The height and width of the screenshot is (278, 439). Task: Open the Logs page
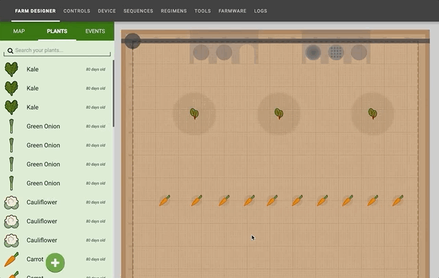pos(260,11)
